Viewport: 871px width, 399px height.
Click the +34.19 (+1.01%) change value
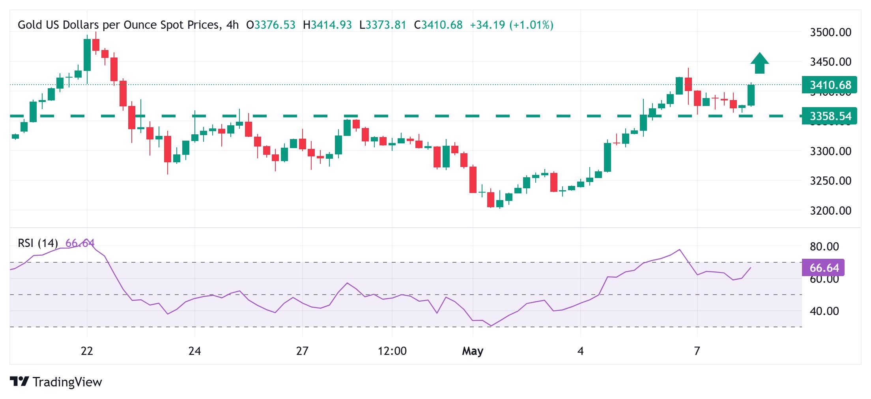(512, 25)
